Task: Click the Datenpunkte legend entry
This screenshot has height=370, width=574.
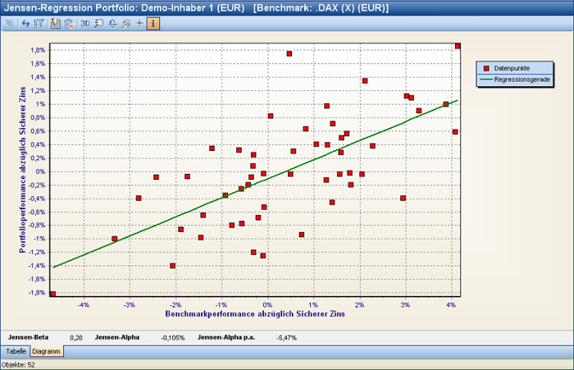Action: (517, 67)
